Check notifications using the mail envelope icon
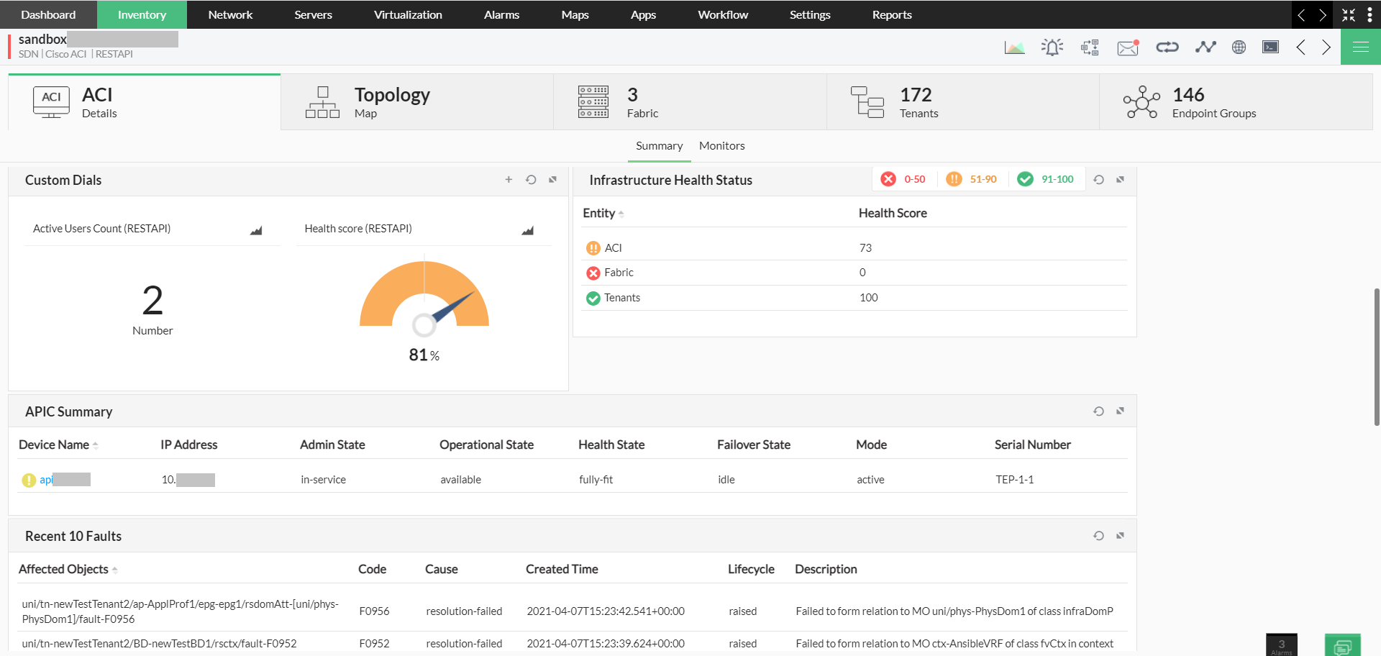 point(1127,47)
